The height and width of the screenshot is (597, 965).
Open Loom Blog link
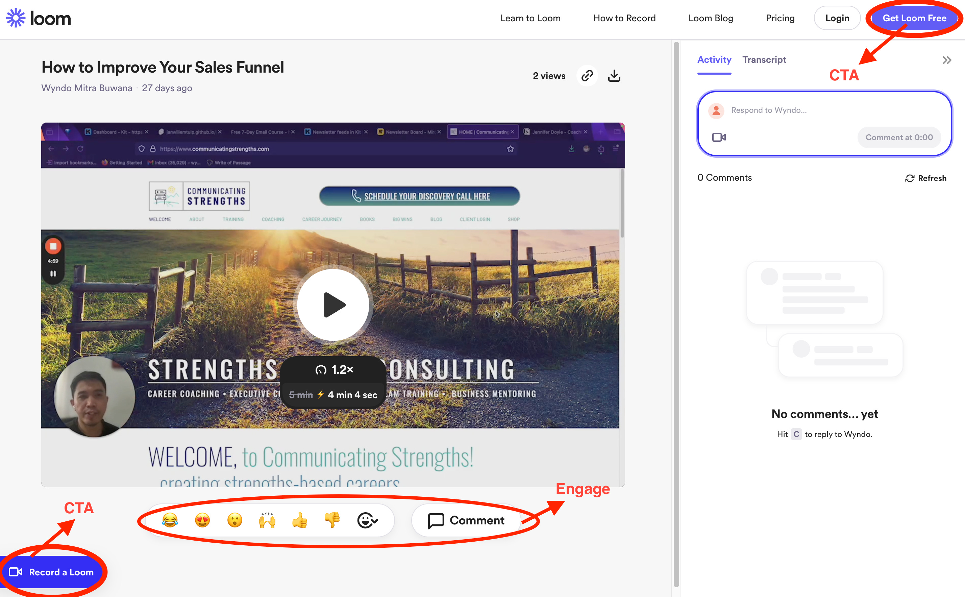pos(711,18)
